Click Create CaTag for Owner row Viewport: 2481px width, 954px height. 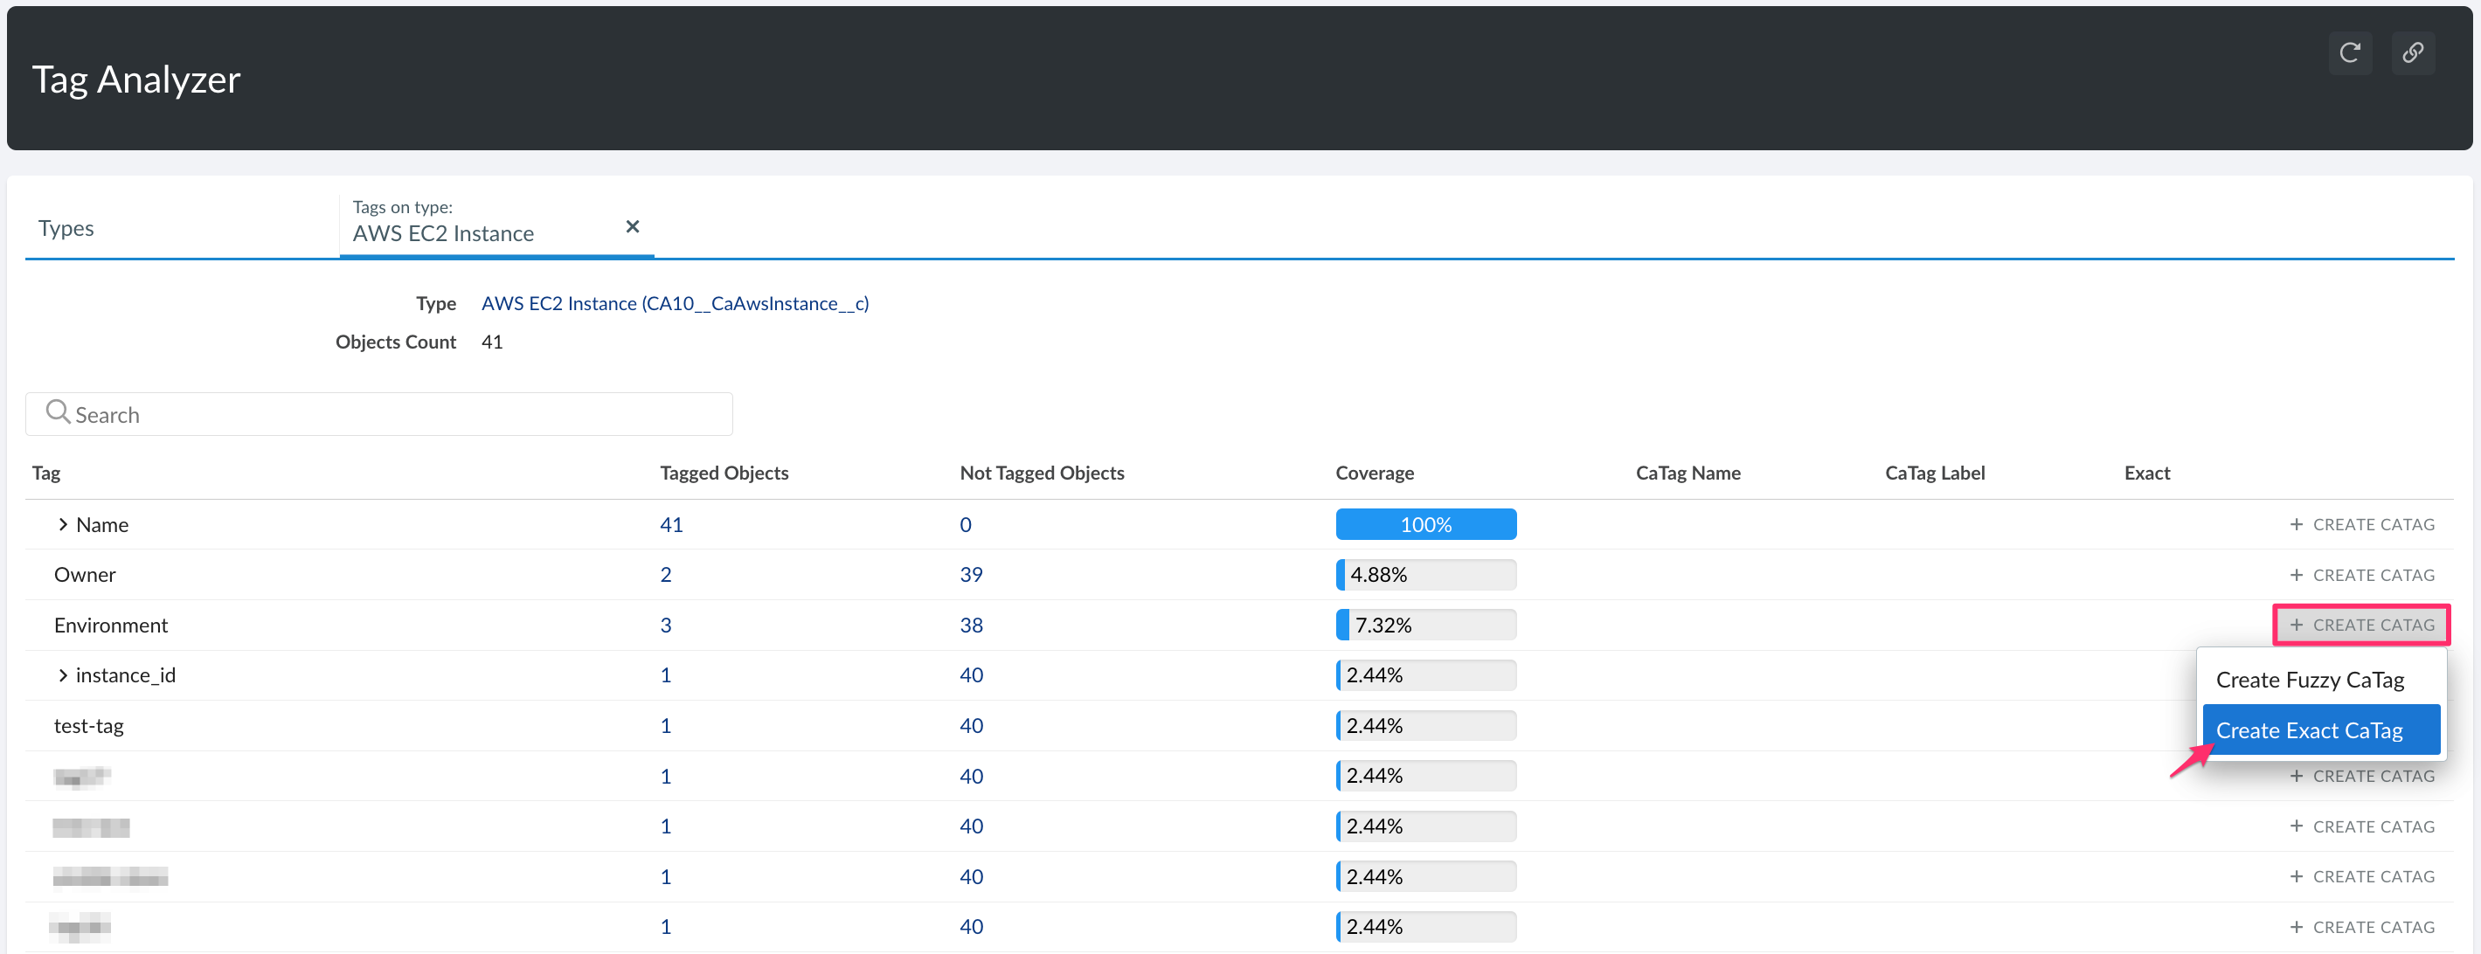point(2360,575)
